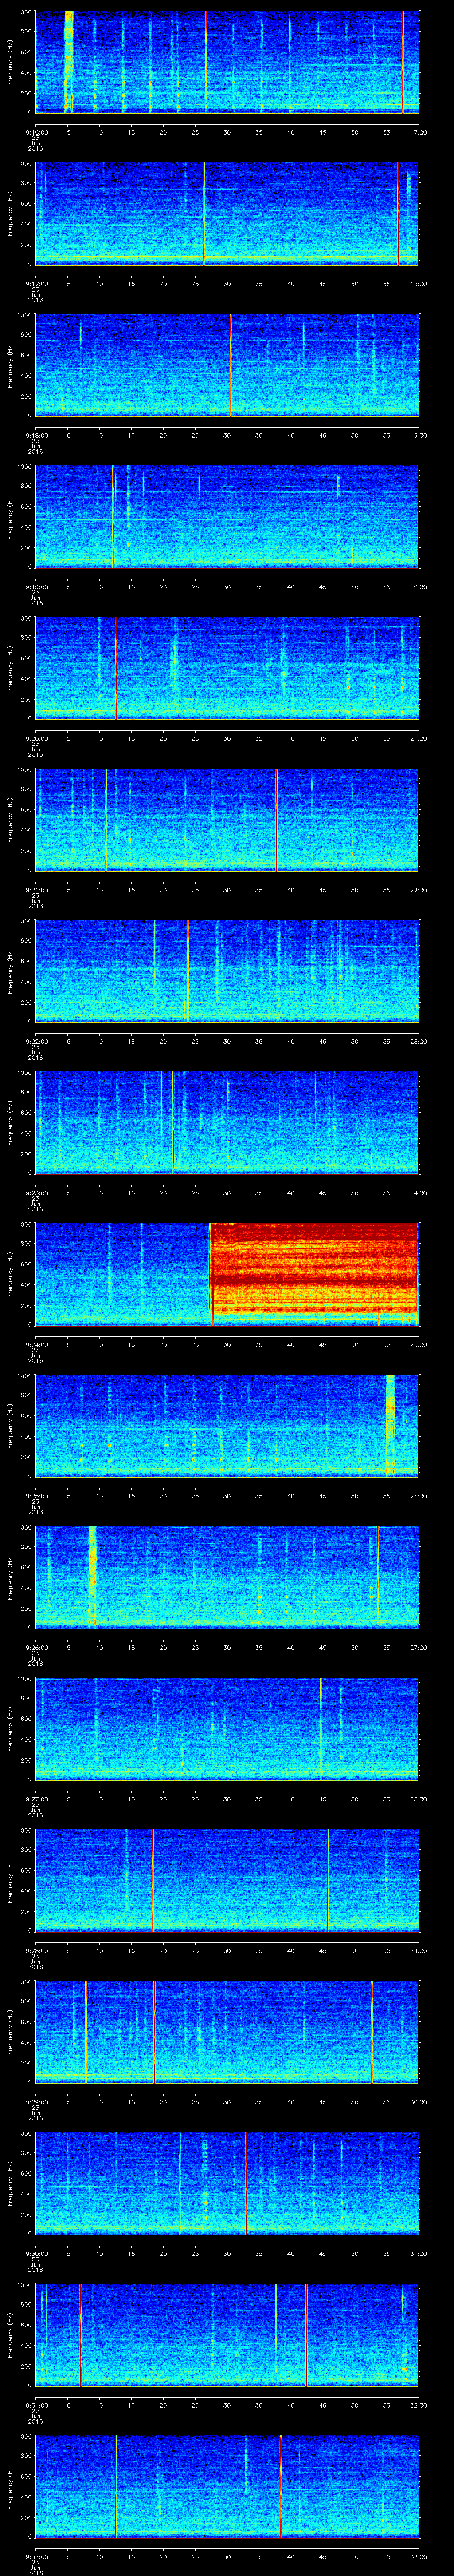Screen dimensions: 454x2576
Task: Click the 30-second tick label under 9:23 spectrogram
Action: [x=227, y=1192]
